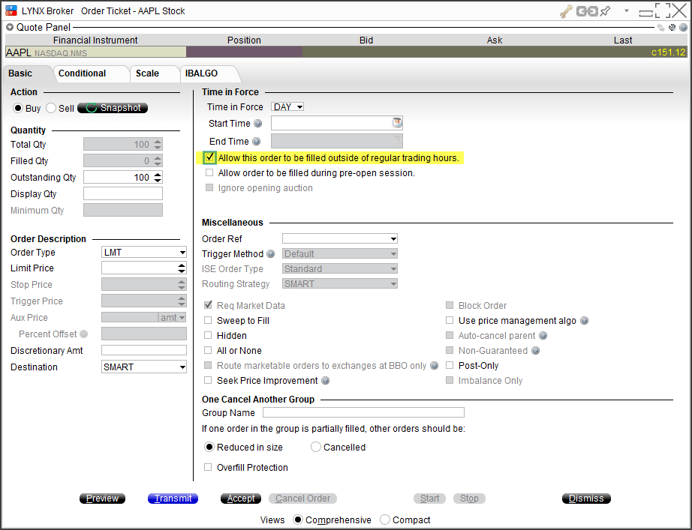Viewport: 692px width, 530px height.
Task: Click the Cancel Order button
Action: [302, 499]
